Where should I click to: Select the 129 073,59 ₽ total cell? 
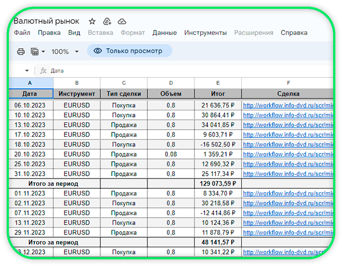point(218,183)
